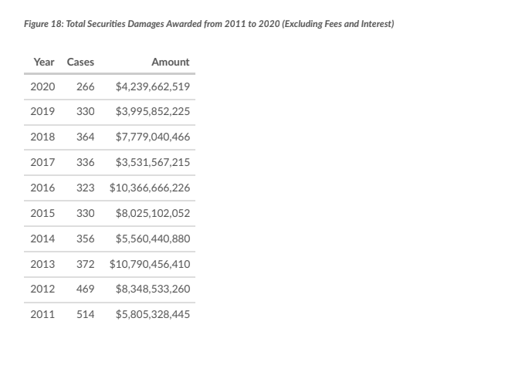Image resolution: width=512 pixels, height=379 pixels.
Task: Click the $4,239,662,519 amount cell
Action: [x=152, y=87]
